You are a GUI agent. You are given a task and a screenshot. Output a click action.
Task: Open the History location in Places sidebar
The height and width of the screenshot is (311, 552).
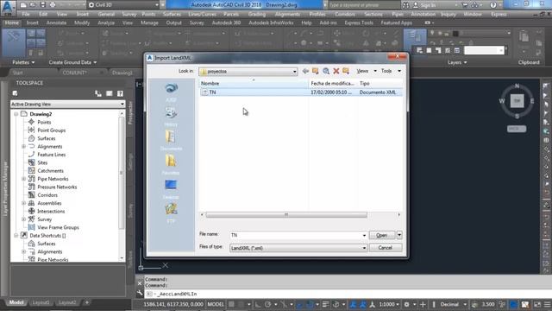pyautogui.click(x=171, y=117)
